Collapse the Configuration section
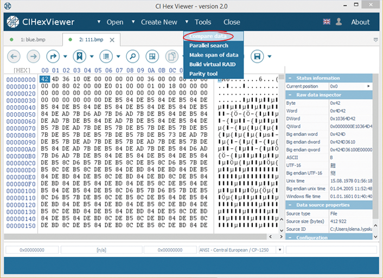This screenshot has height=278, width=383. tap(290, 237)
